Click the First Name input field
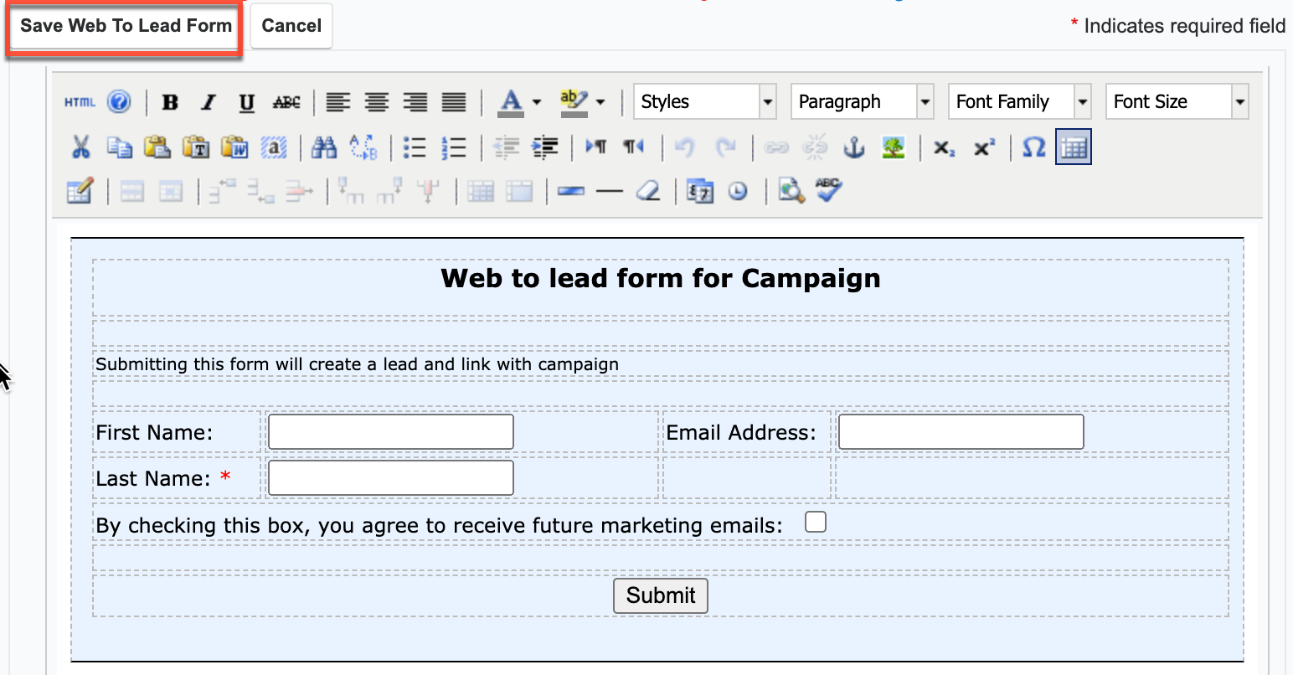 pyautogui.click(x=390, y=432)
